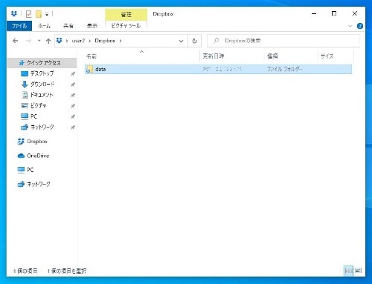Go forward with the right arrow
This screenshot has height=284, width=372.
click(28, 41)
